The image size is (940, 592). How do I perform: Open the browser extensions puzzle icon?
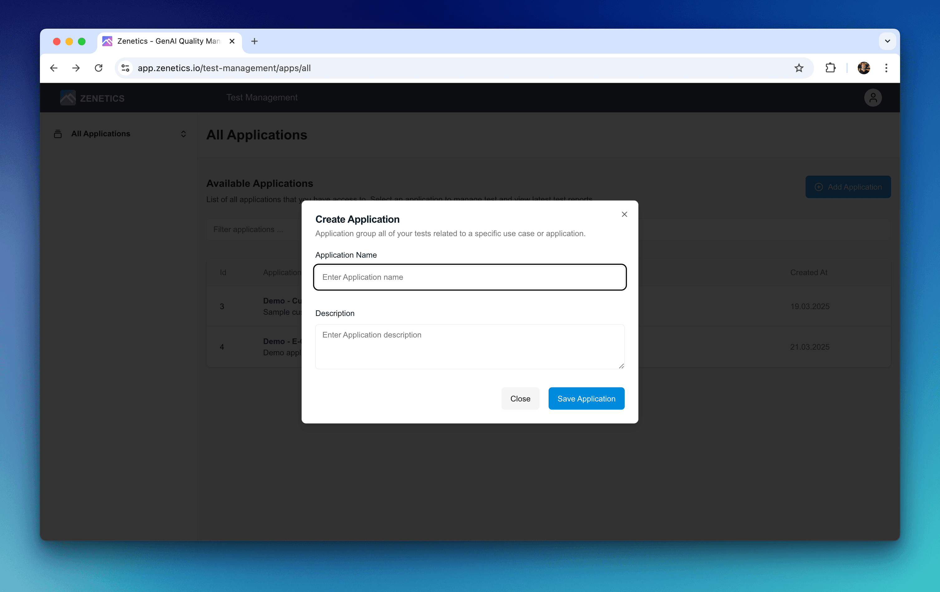pos(830,68)
